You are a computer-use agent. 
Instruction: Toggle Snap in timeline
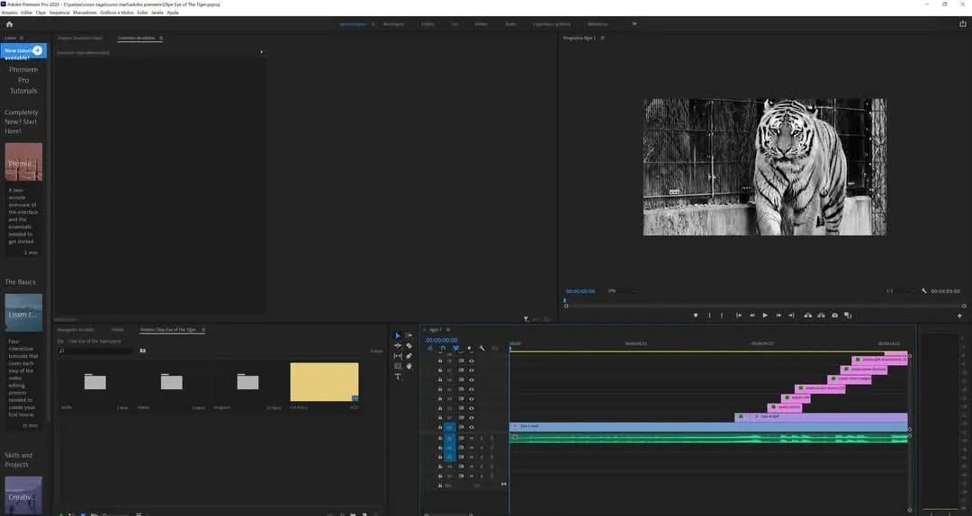(x=443, y=348)
